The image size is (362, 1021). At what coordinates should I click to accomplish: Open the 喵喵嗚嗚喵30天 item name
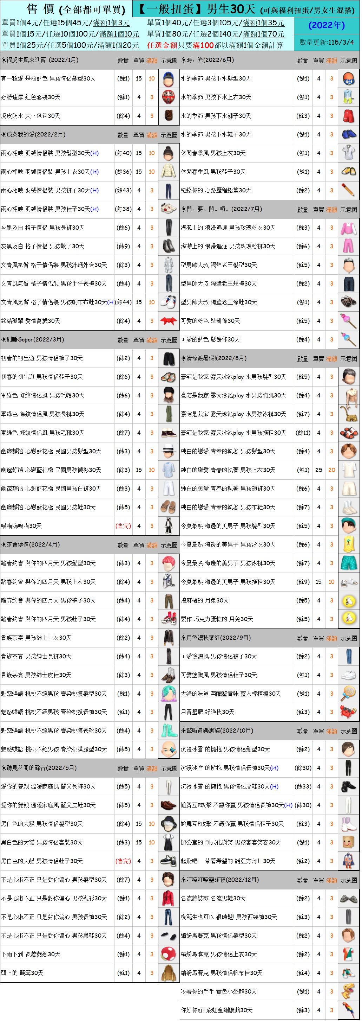[21, 526]
